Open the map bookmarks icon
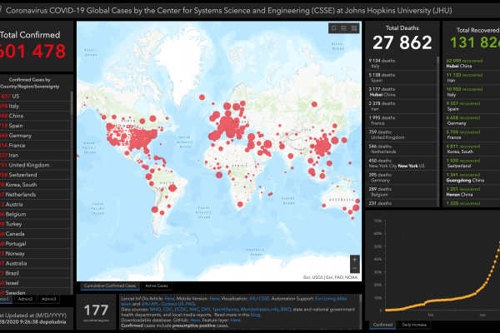Viewport: 500px width, 333px height. coord(333,27)
